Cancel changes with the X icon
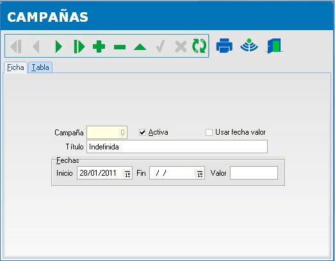Viewport: 335px width, 261px height. pyautogui.click(x=181, y=46)
